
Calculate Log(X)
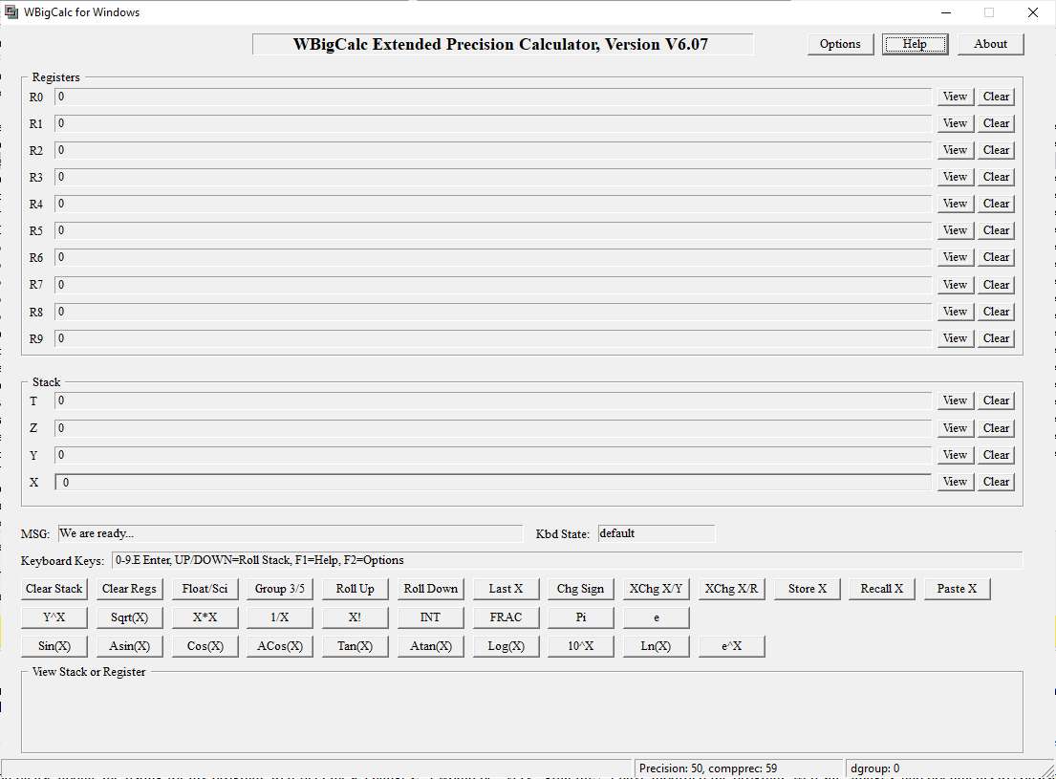[506, 646]
